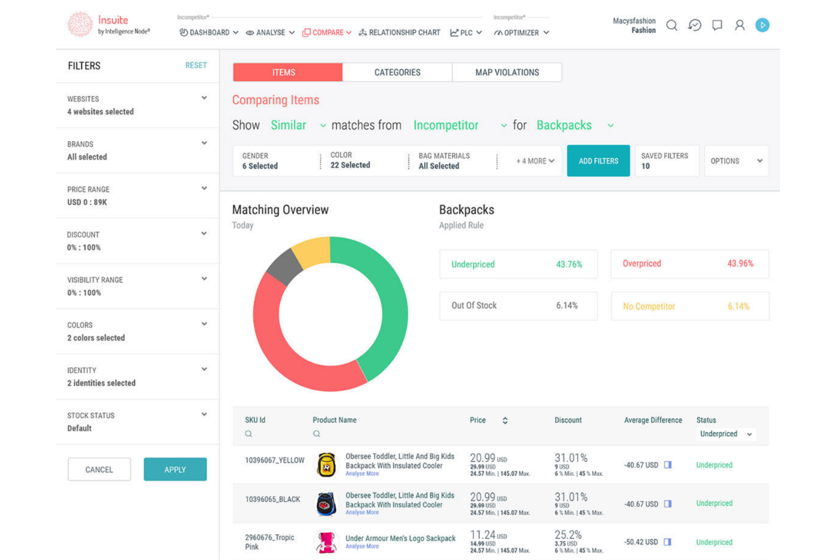The width and height of the screenshot is (840, 560).
Task: Open the Status Underpriced dropdown
Action: 726,434
